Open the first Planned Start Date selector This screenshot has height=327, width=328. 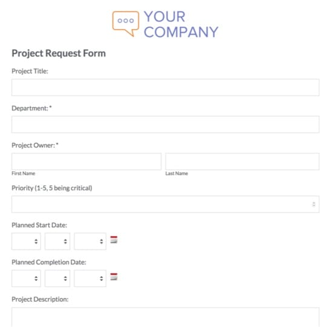[x=26, y=242]
